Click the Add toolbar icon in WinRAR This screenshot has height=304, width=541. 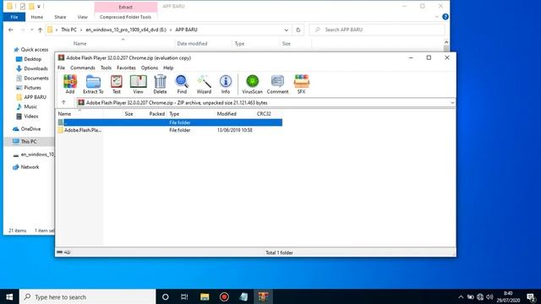[x=70, y=84]
